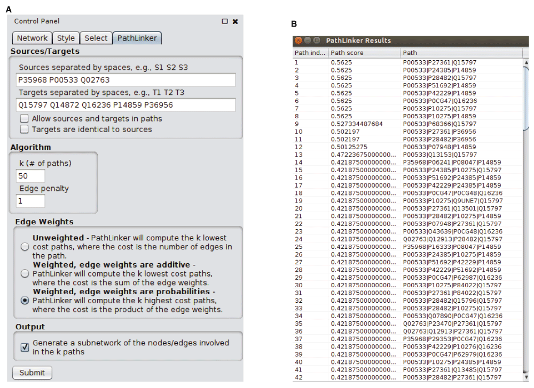Click the Sources input field

point(125,80)
